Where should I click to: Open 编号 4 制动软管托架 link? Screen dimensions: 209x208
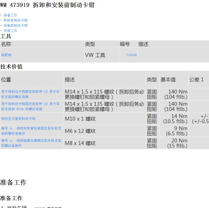pyautogui.click(x=31, y=131)
